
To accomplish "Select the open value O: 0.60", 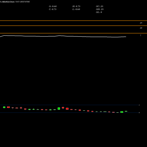I will [x=53, y=6].
